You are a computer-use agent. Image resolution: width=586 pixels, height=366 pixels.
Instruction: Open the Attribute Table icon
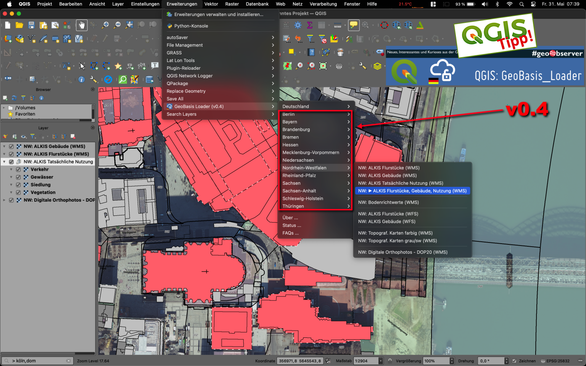tap(322, 25)
